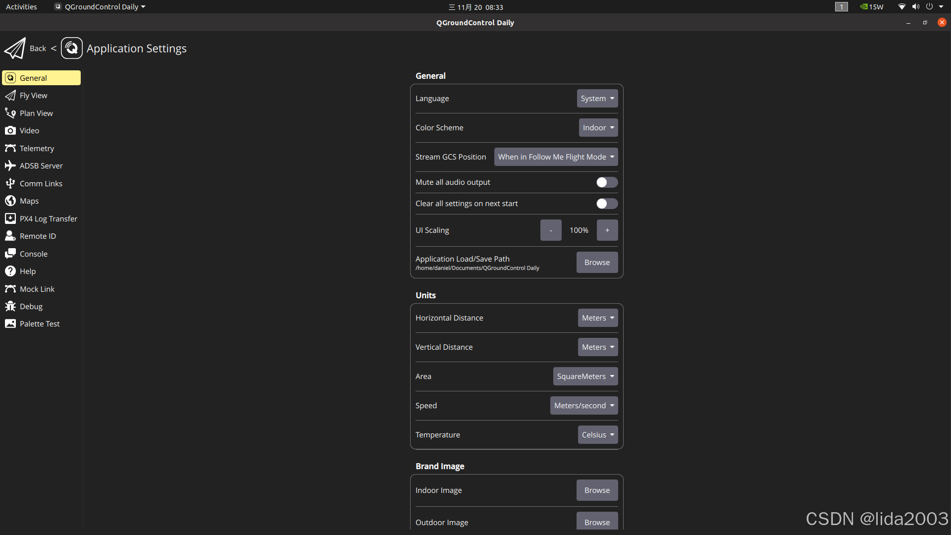The width and height of the screenshot is (951, 535).
Task: Click the ADSB Server airplane icon
Action: point(10,165)
